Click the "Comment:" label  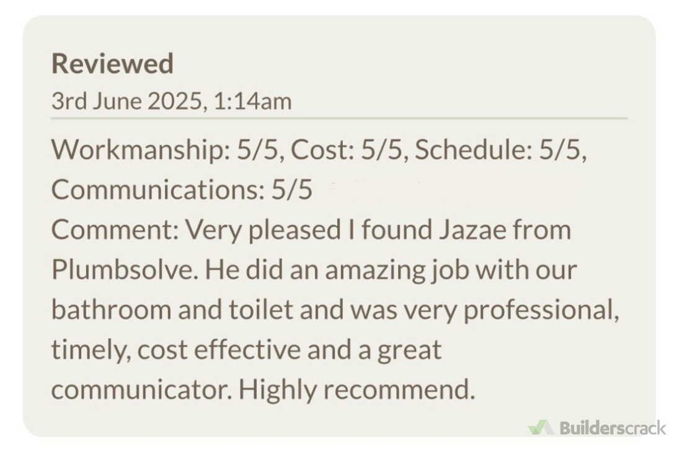[114, 230]
